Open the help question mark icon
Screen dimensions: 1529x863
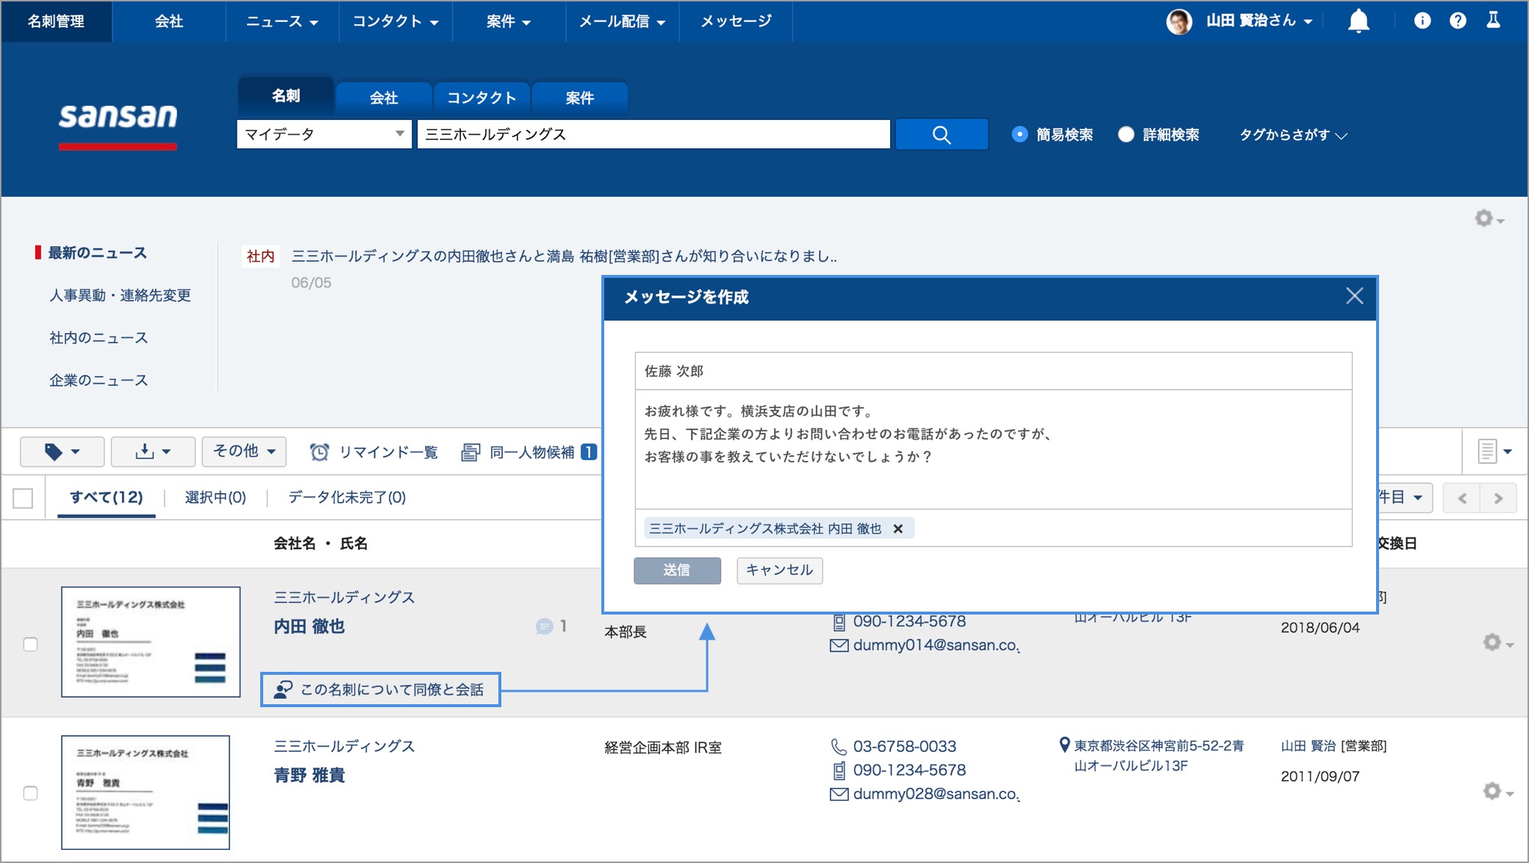click(x=1458, y=21)
